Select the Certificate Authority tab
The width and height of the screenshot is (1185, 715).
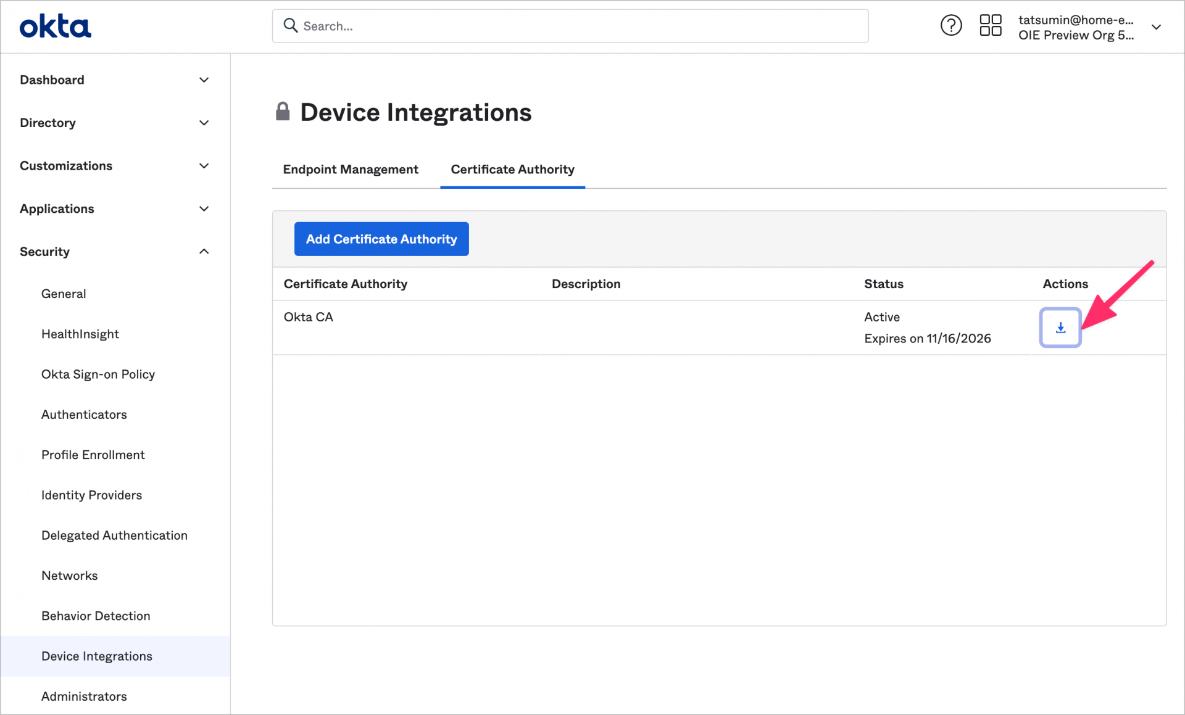(512, 169)
